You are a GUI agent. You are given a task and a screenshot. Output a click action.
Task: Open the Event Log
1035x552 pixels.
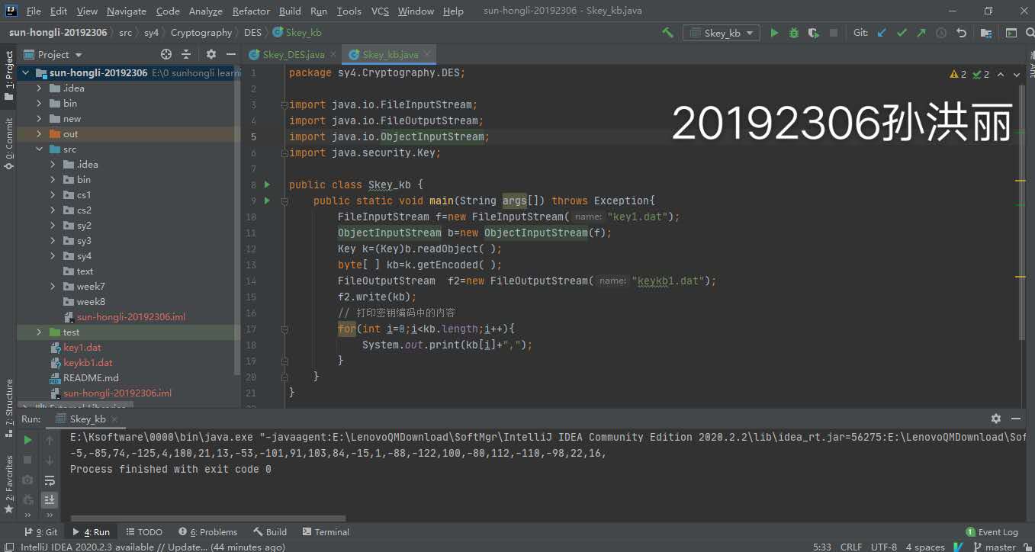point(992,532)
